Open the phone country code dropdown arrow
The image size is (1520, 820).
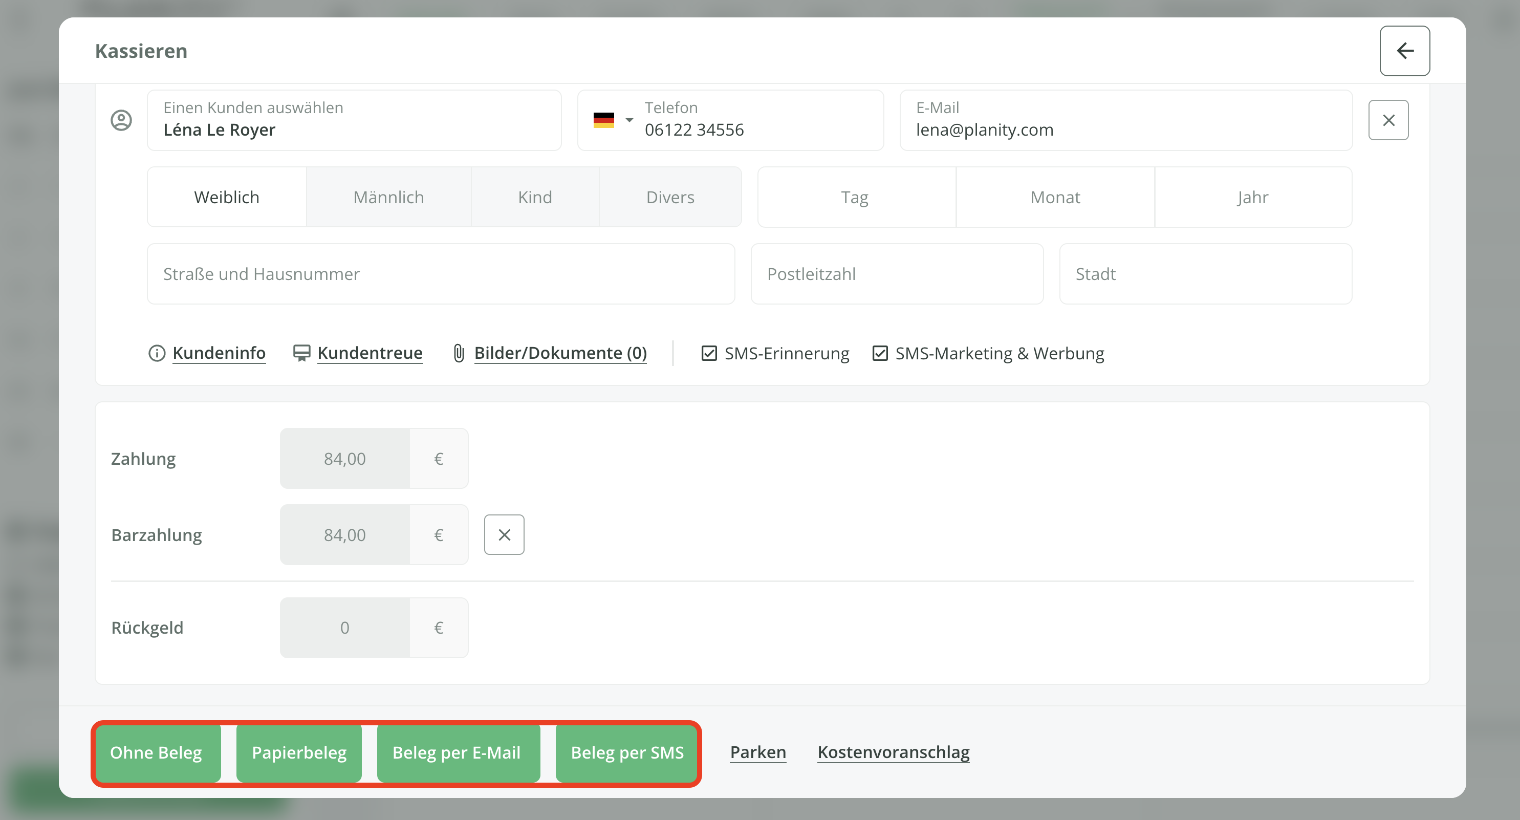pyautogui.click(x=629, y=120)
